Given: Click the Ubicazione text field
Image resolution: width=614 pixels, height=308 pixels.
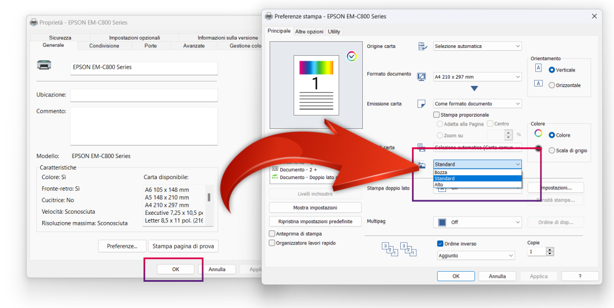Looking at the screenshot, I should coord(144,95).
